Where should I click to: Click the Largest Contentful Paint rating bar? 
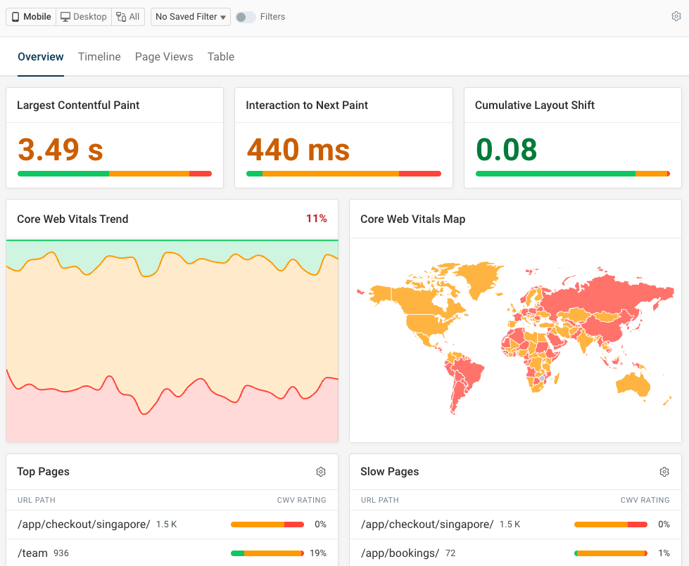(x=114, y=172)
